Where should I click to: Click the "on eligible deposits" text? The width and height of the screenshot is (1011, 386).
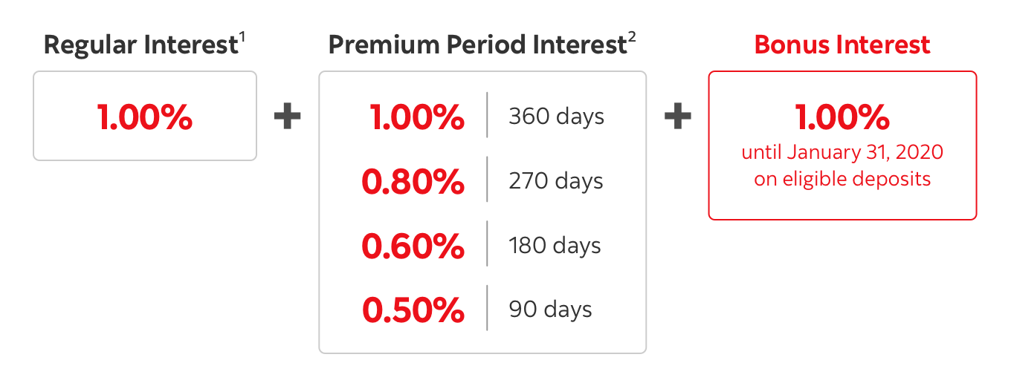842,179
